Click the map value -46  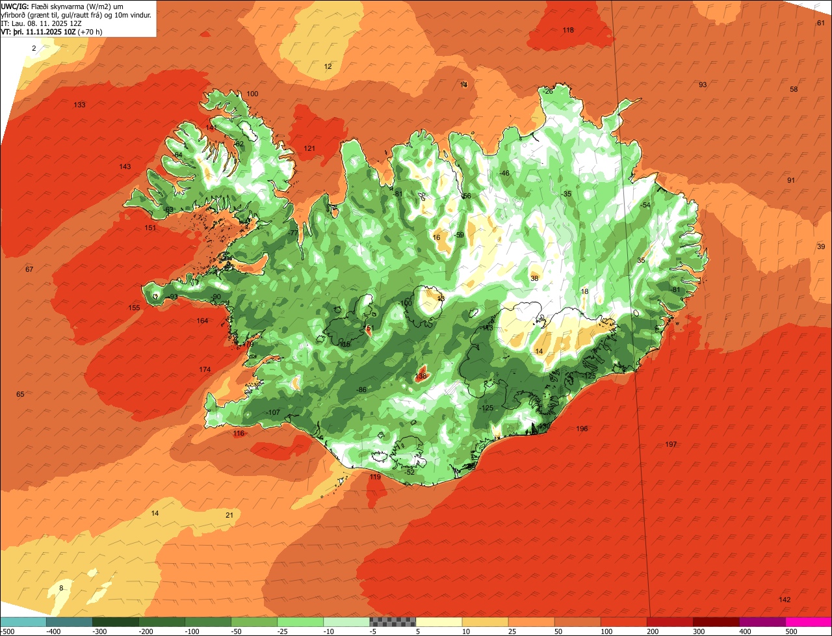pos(504,173)
